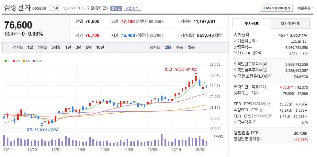The width and height of the screenshot is (317, 157).
Task: Click the 외국인보유주식수 value 3,226,492,587
Action: (x=297, y=71)
